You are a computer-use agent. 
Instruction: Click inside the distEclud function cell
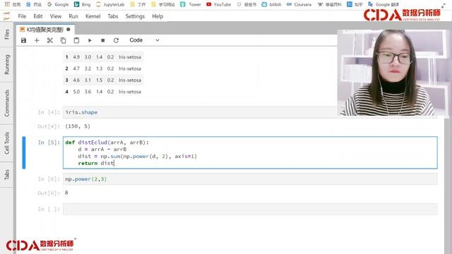tap(250, 152)
